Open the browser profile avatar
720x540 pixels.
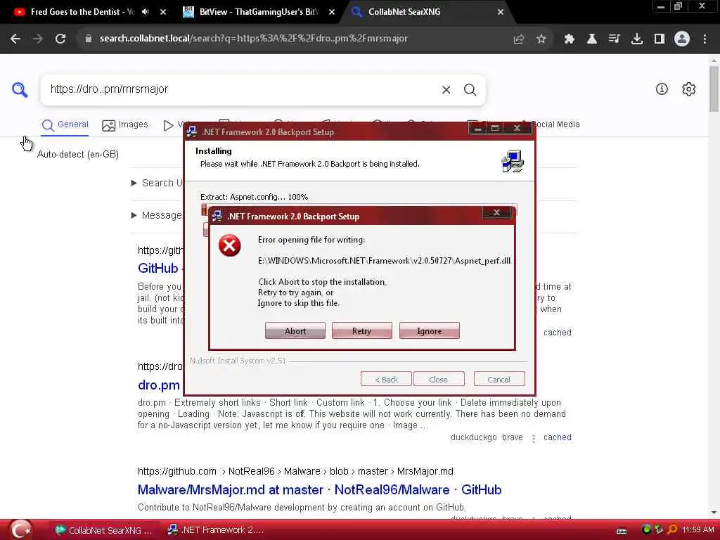pyautogui.click(x=682, y=39)
